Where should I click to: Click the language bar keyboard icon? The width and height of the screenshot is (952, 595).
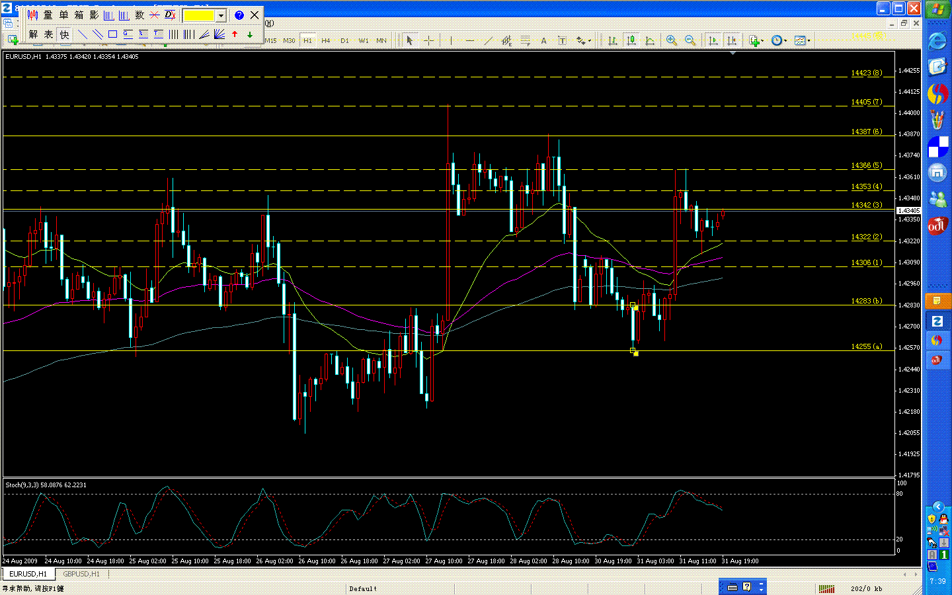pos(732,586)
